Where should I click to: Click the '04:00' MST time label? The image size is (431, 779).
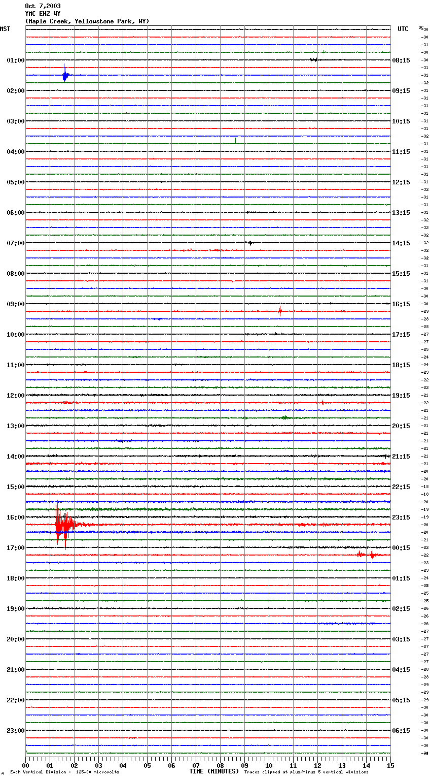[16, 152]
